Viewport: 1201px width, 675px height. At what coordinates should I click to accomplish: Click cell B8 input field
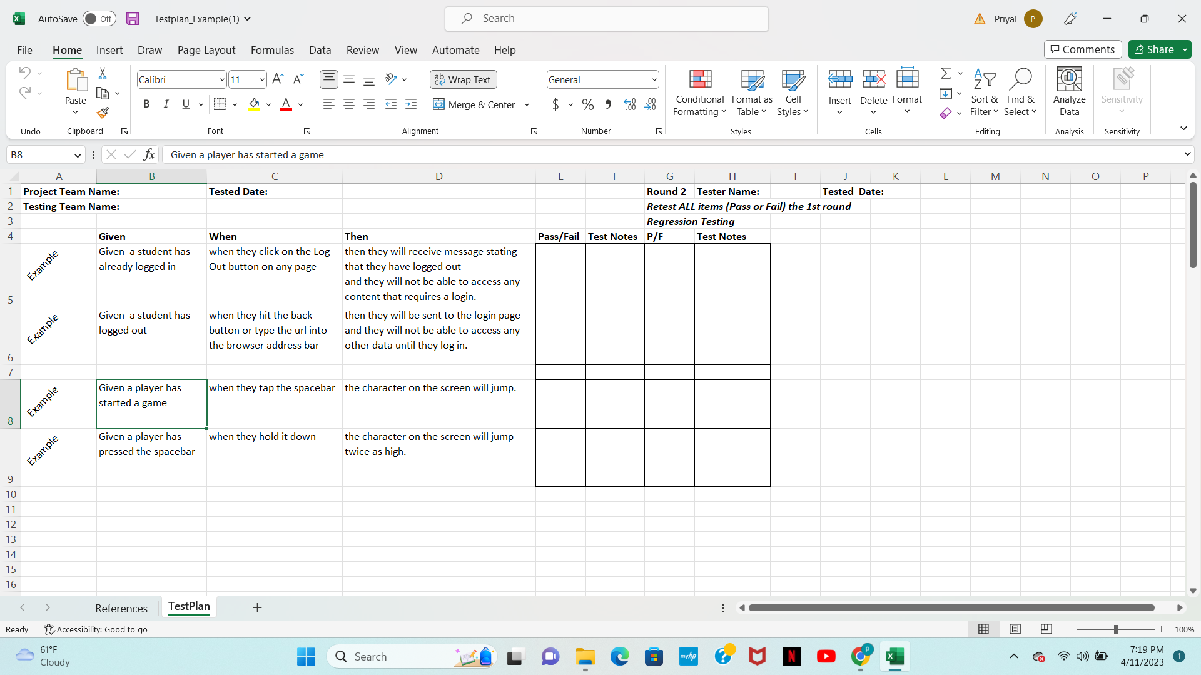point(152,403)
